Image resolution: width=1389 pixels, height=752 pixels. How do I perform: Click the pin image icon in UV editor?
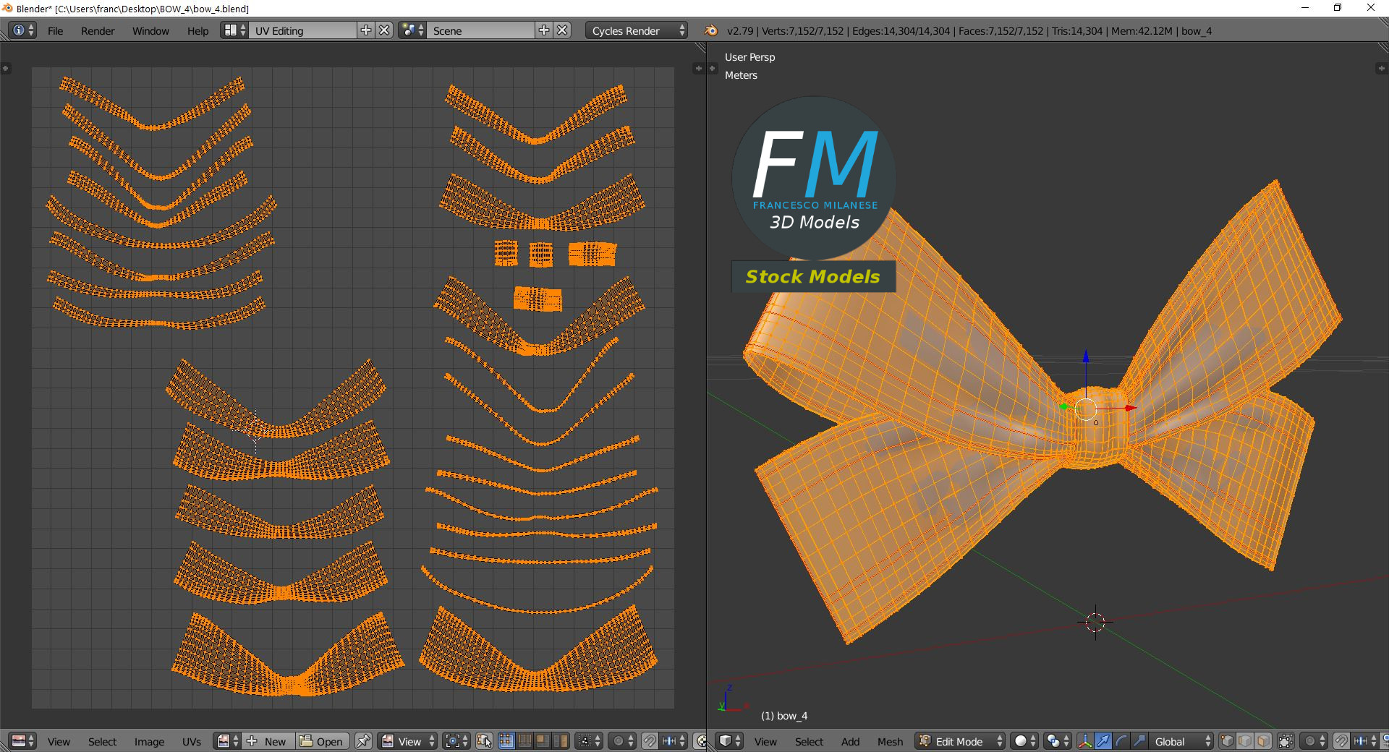[363, 741]
